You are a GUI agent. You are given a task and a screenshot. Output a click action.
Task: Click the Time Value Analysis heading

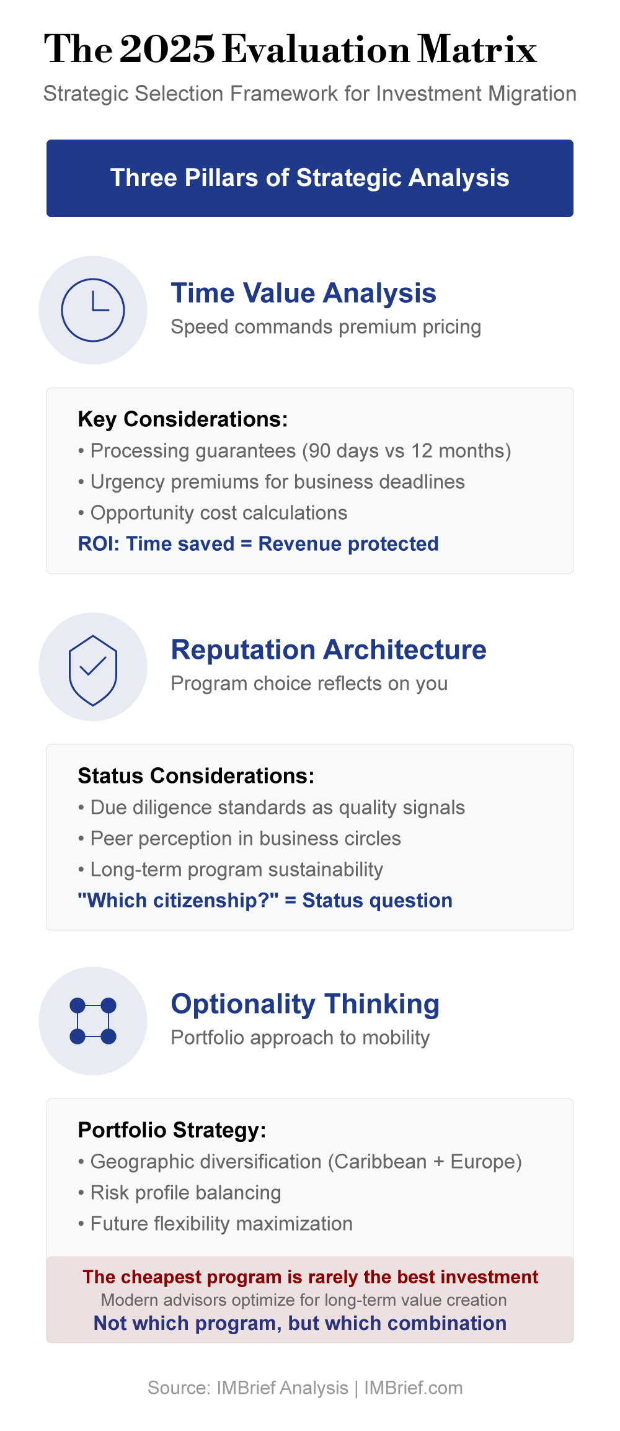304,293
